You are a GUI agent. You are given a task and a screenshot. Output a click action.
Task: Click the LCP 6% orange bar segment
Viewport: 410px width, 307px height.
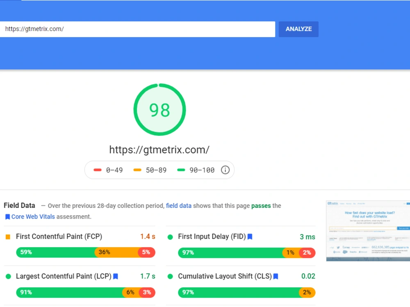(x=130, y=292)
